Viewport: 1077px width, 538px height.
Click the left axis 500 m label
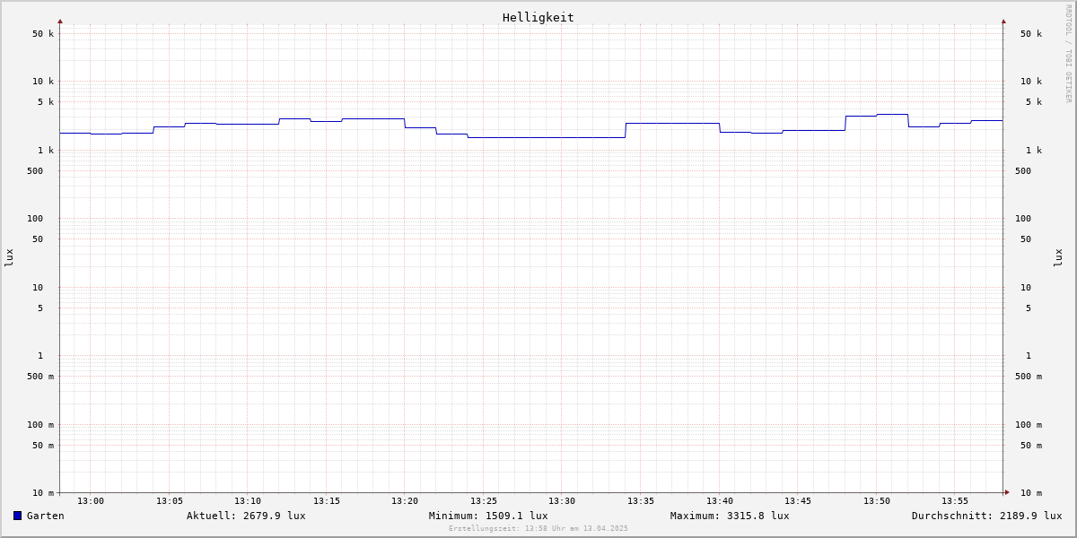coord(40,377)
